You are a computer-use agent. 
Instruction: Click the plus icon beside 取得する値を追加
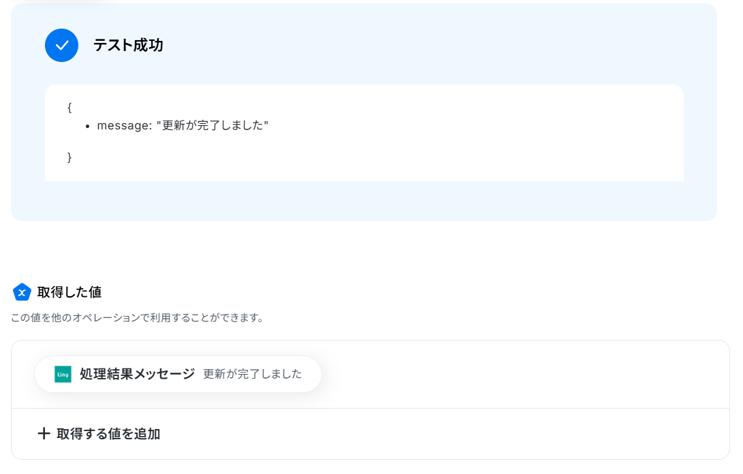(x=44, y=433)
